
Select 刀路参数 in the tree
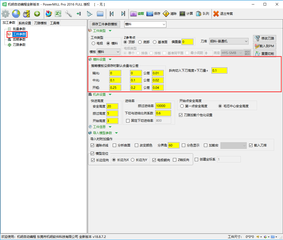(19, 45)
